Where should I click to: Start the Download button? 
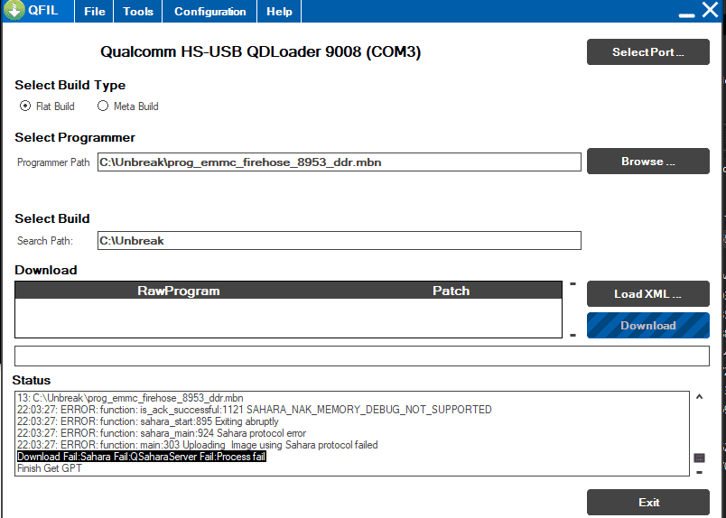(647, 326)
